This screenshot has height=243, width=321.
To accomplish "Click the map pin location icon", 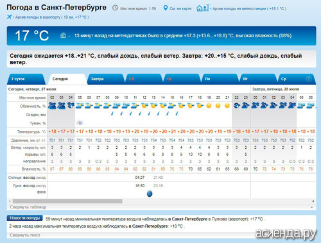I will click(166, 8).
